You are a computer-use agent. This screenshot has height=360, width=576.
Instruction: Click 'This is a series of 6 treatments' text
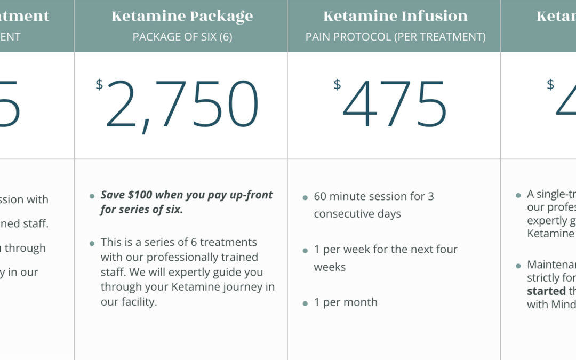[179, 242]
